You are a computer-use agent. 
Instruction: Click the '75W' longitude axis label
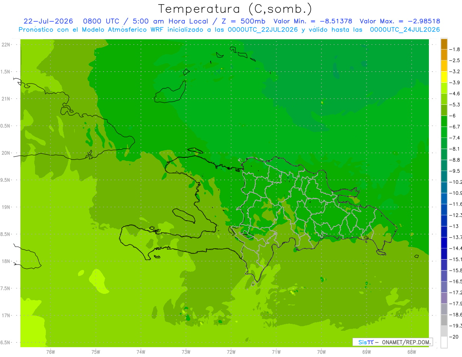[x=96, y=352]
